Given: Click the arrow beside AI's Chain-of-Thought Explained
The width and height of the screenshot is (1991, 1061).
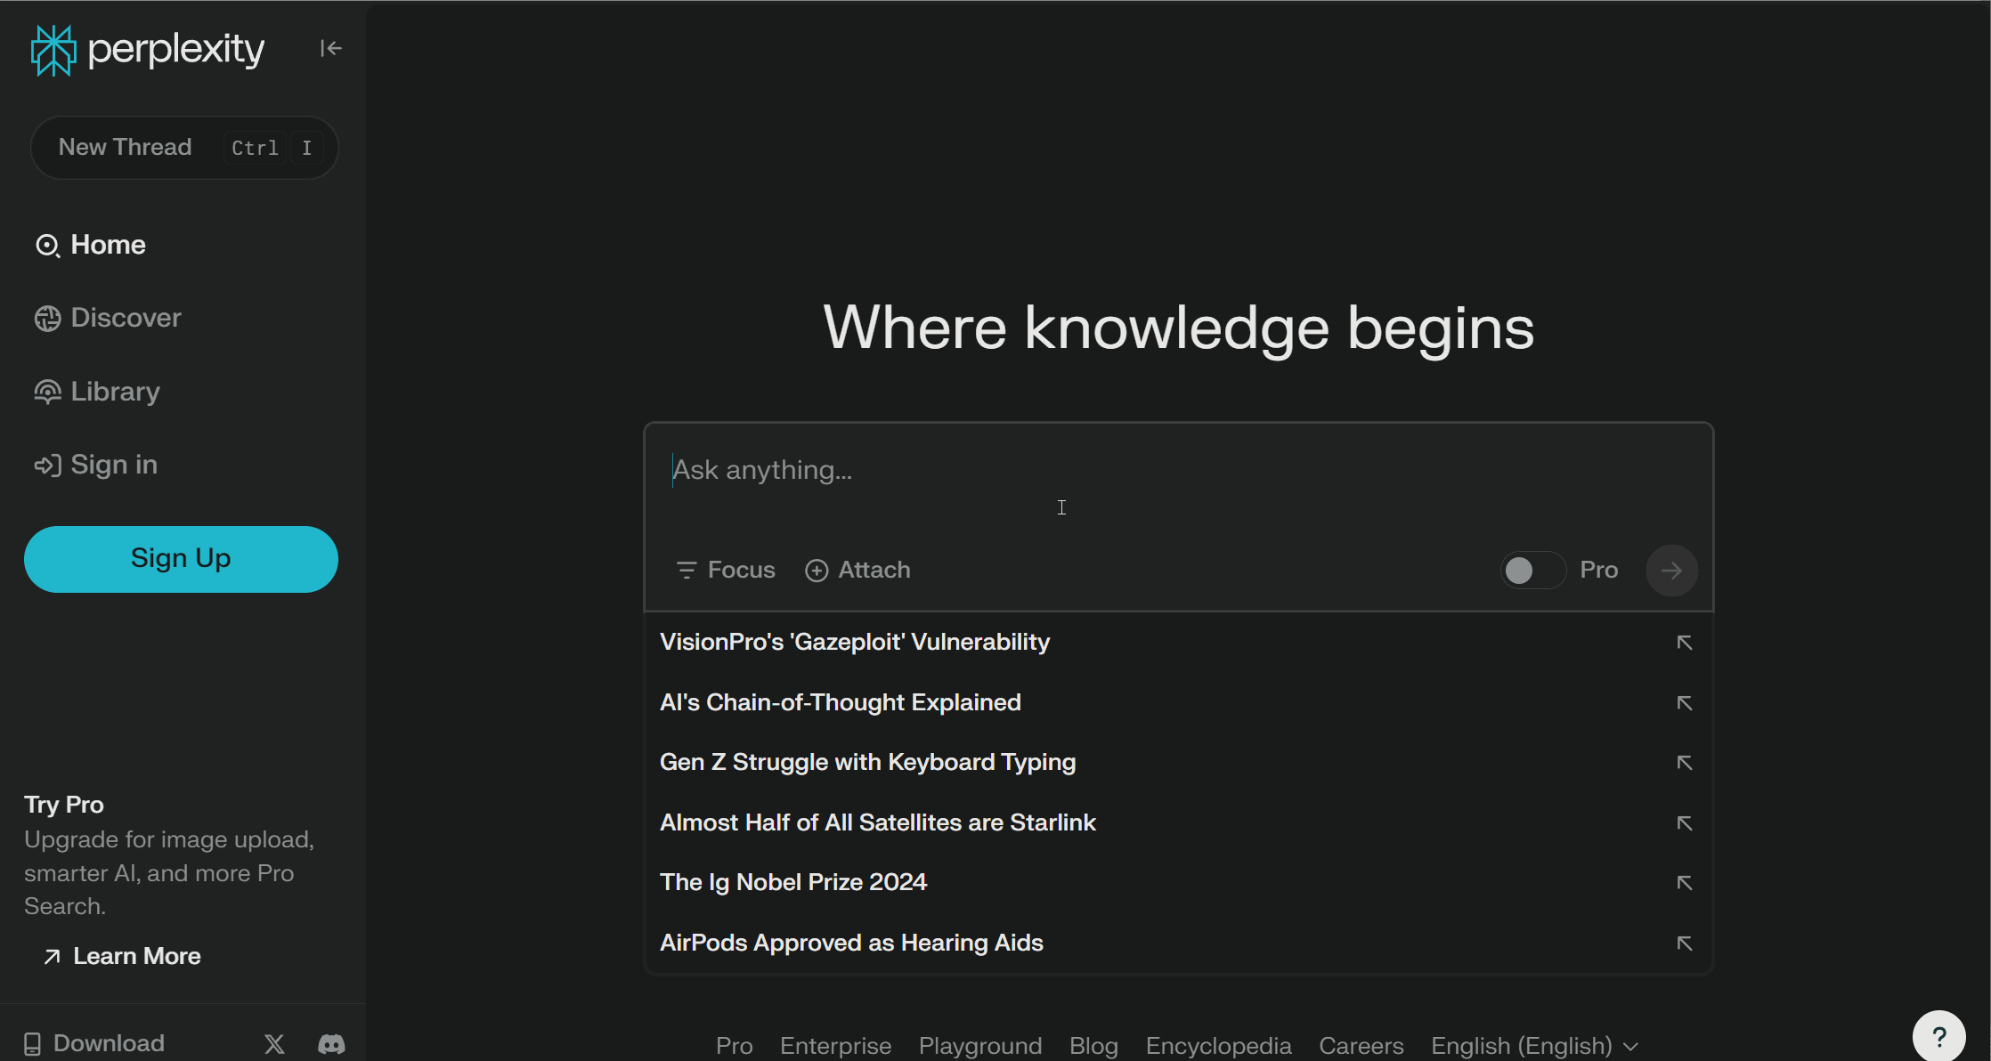Looking at the screenshot, I should click(1684, 703).
